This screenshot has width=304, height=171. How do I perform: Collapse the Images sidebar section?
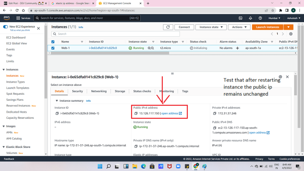pyautogui.click(x=3, y=126)
